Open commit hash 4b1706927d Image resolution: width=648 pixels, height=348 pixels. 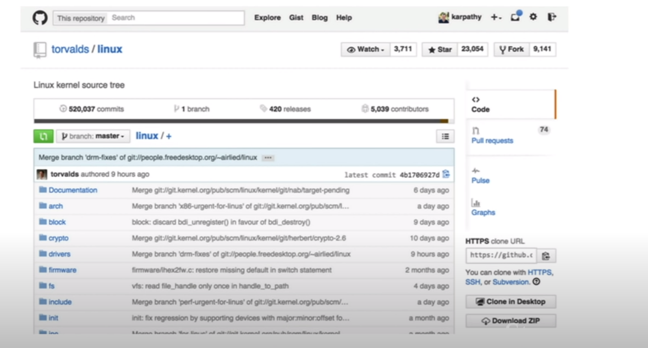pyautogui.click(x=420, y=175)
